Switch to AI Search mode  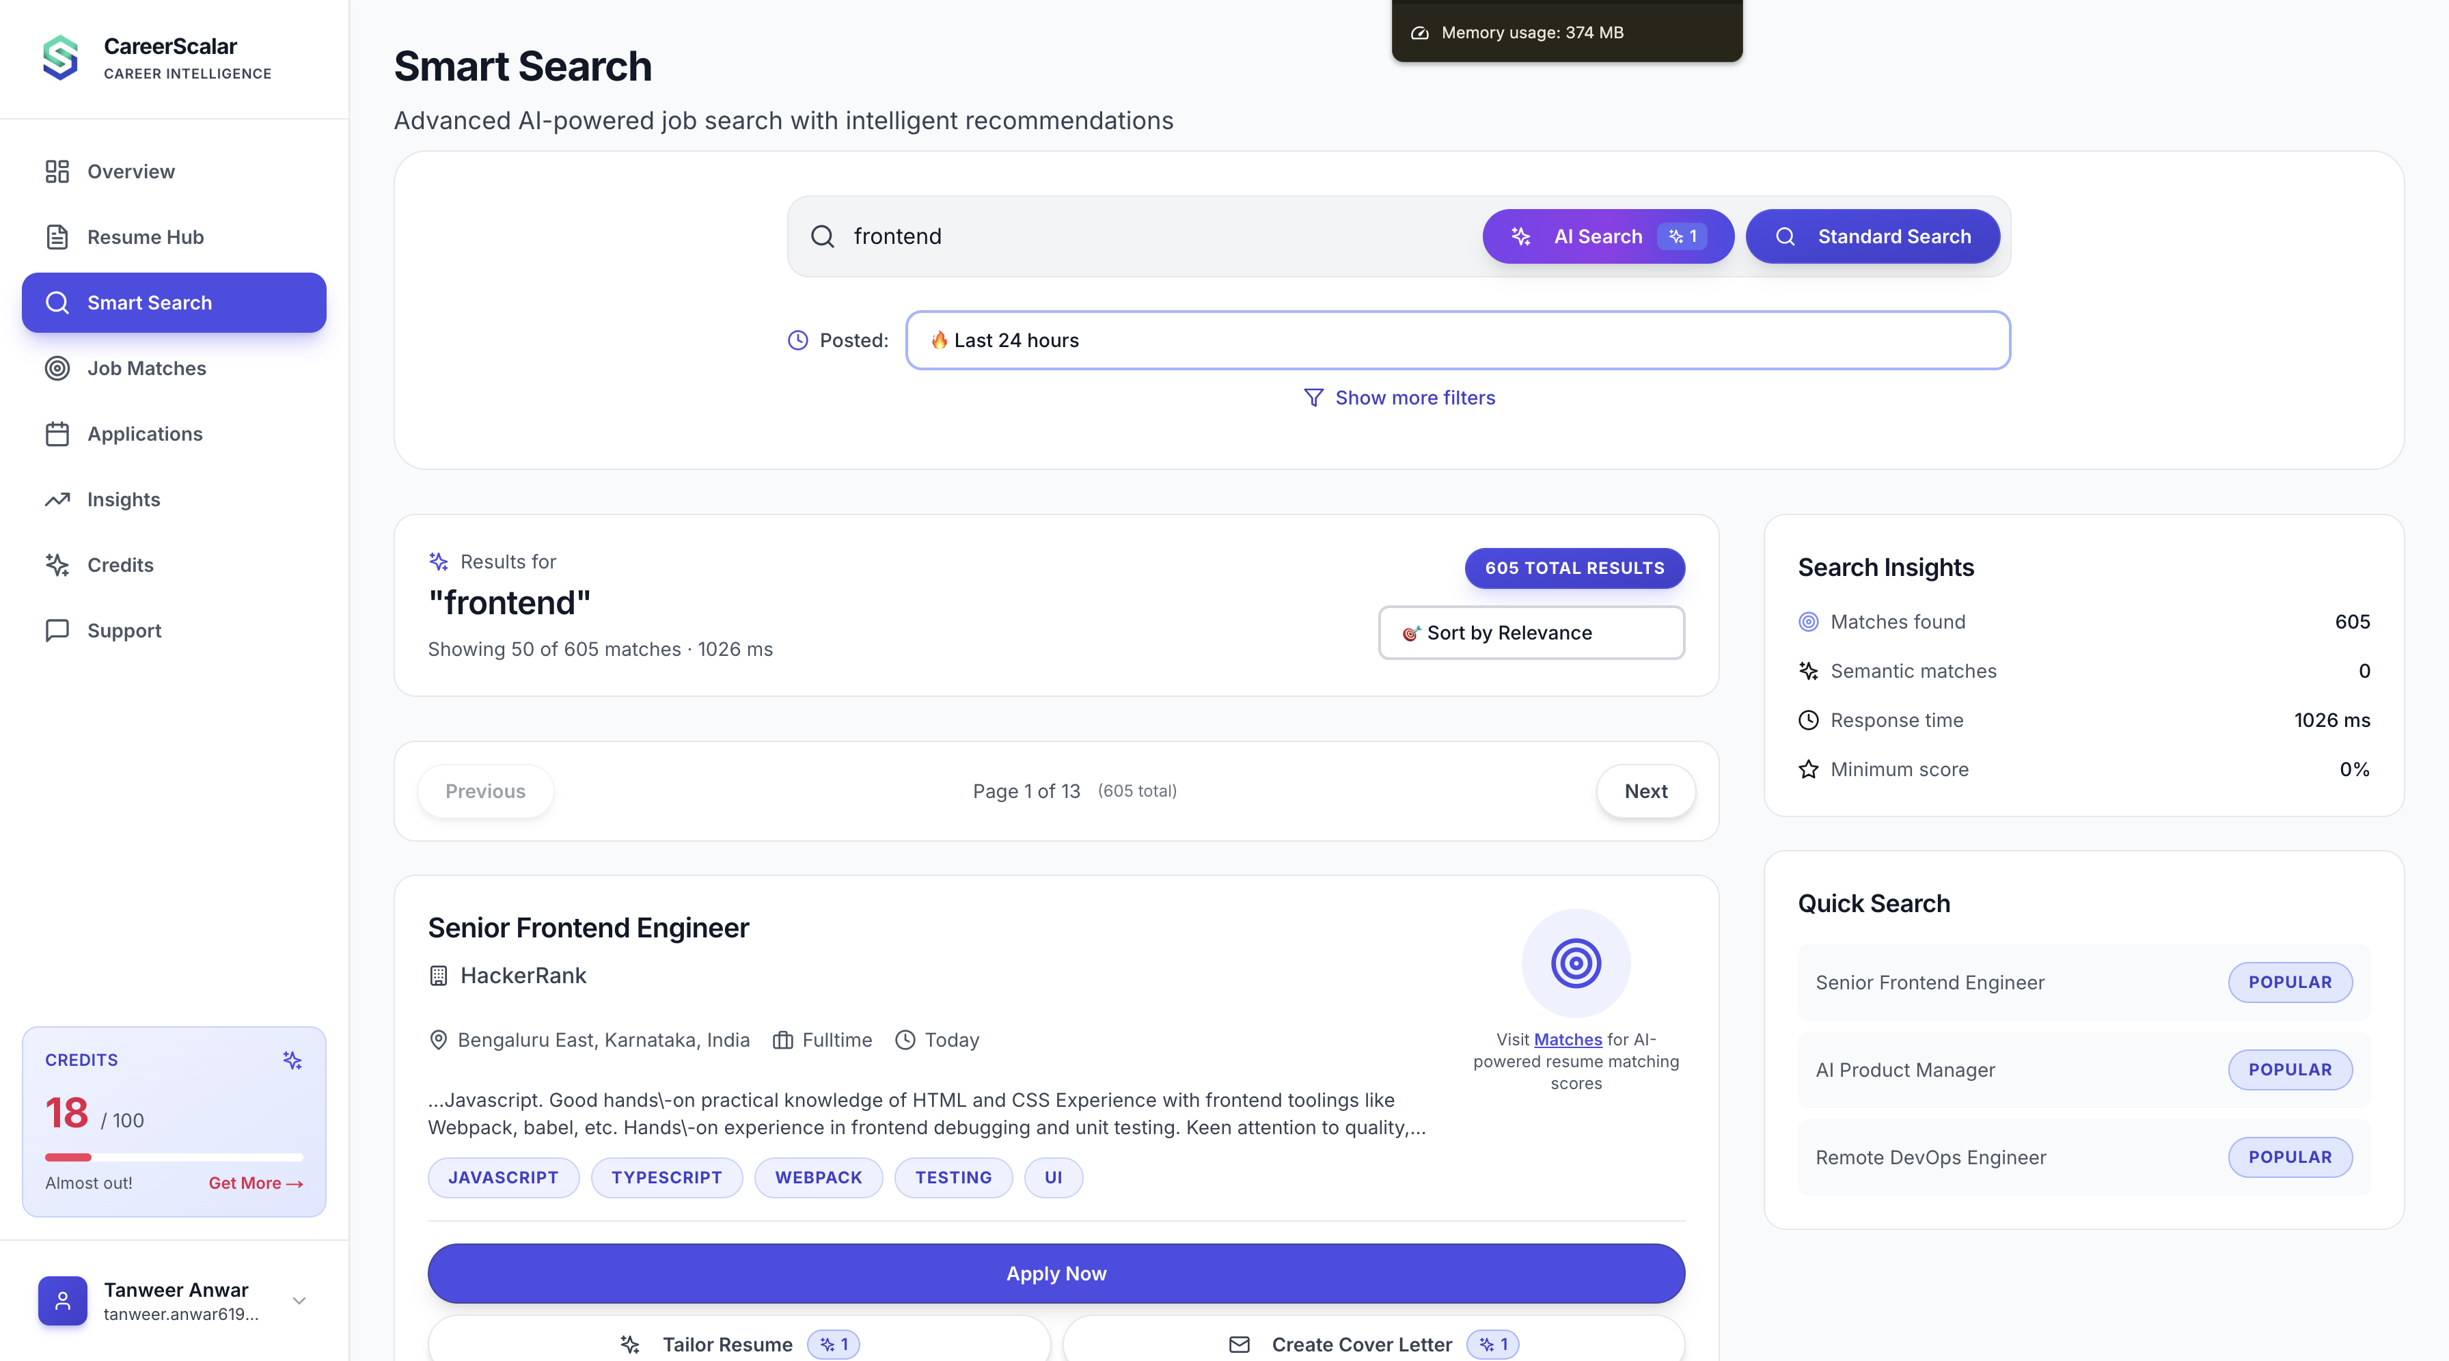[1606, 236]
